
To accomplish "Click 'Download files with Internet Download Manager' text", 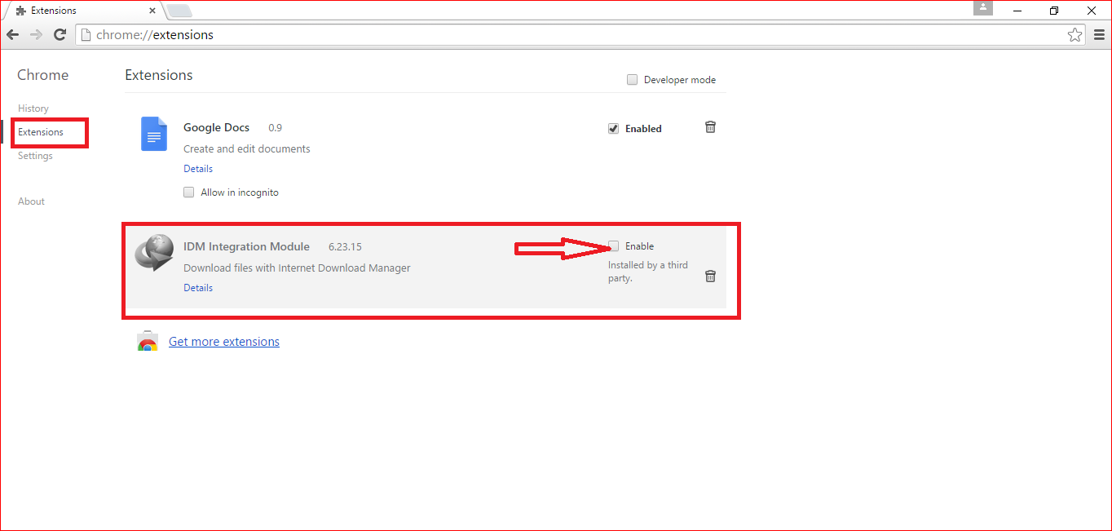I will click(x=297, y=268).
